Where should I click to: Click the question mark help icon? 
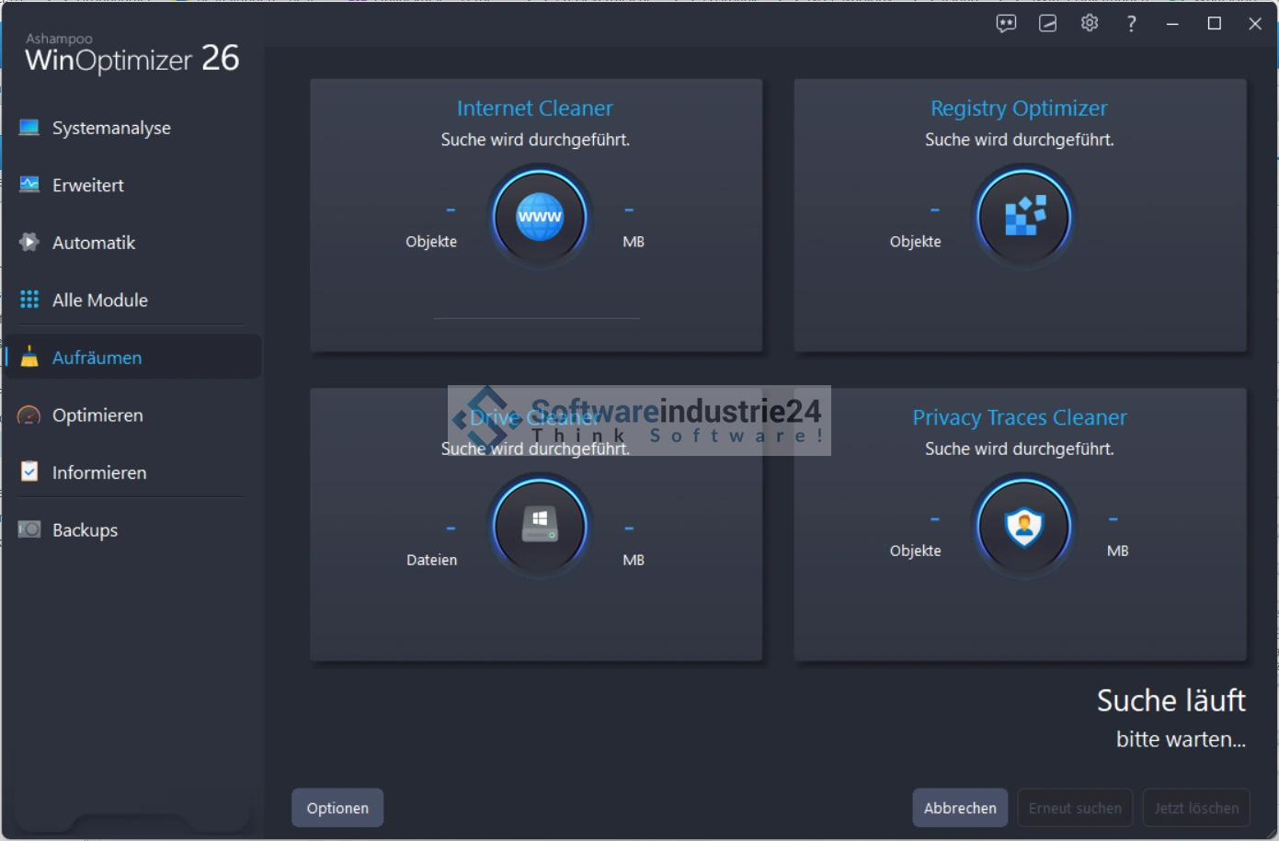point(1131,24)
